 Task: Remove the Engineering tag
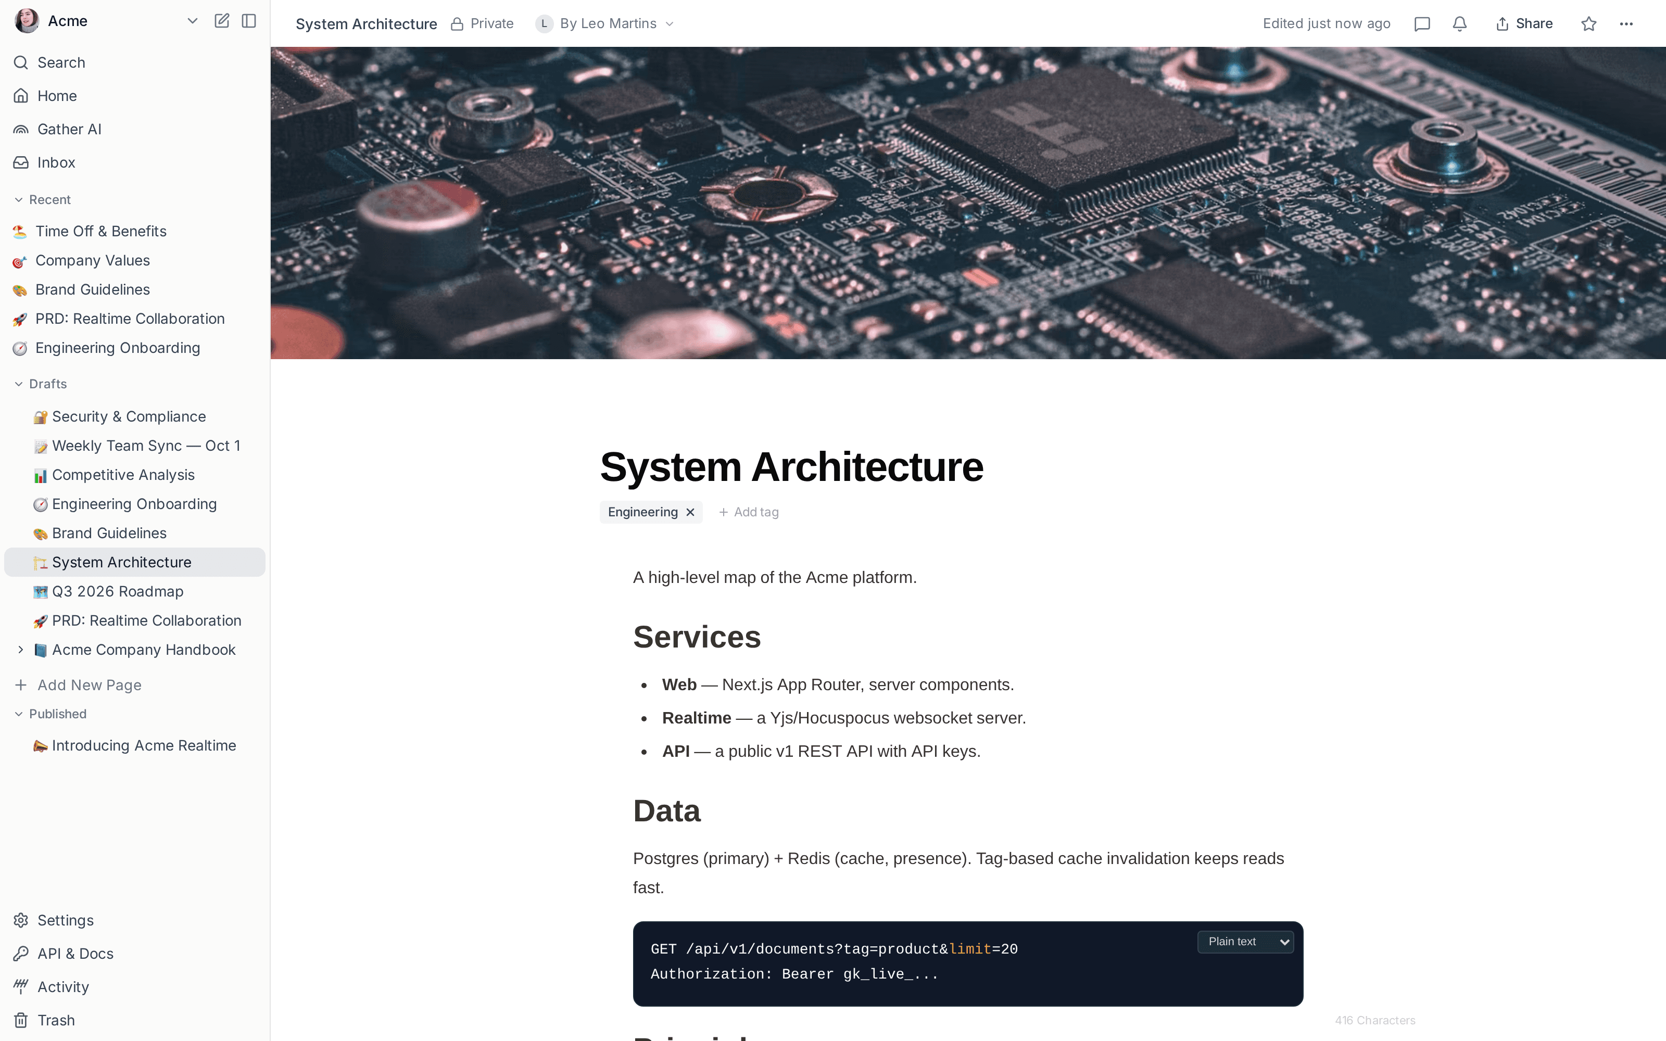coord(690,512)
